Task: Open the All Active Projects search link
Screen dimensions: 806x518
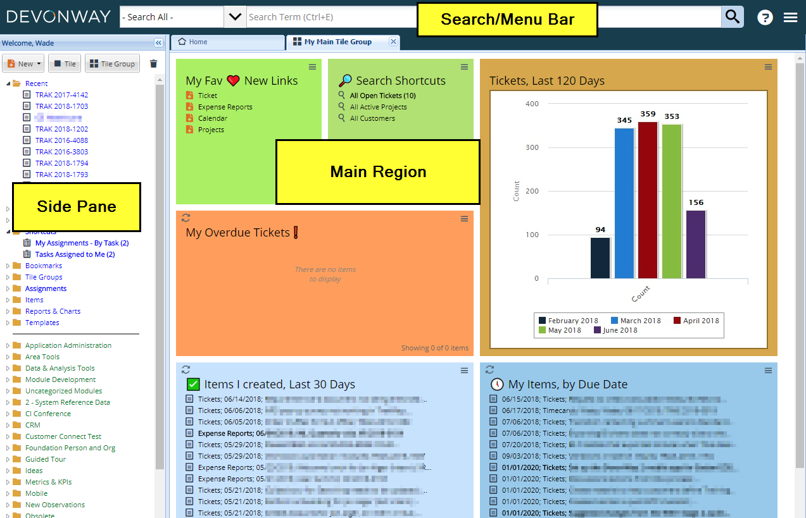Action: coord(379,107)
